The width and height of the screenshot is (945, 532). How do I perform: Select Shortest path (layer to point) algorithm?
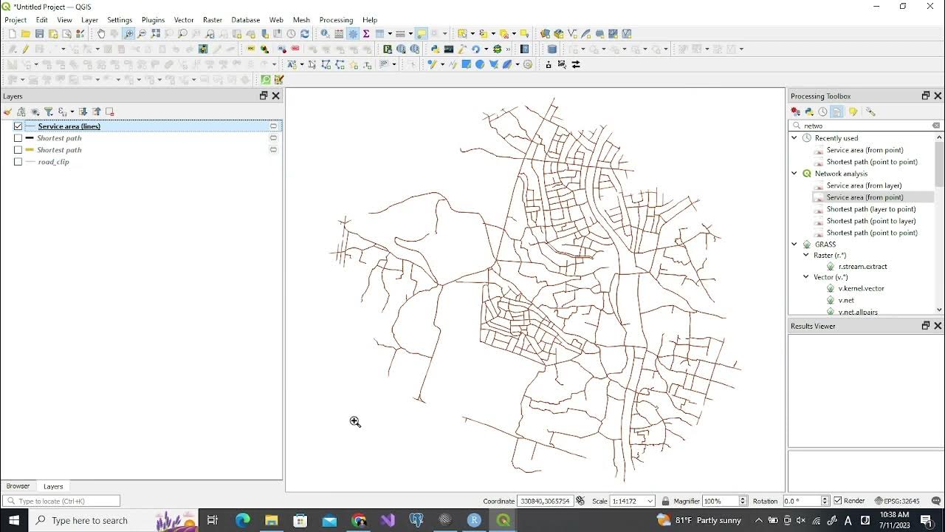tap(871, 209)
